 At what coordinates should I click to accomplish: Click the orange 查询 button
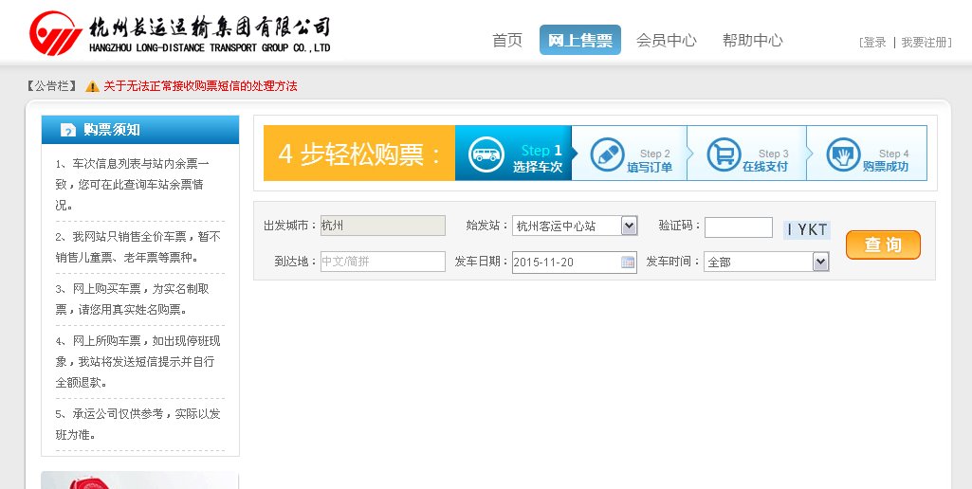click(883, 244)
